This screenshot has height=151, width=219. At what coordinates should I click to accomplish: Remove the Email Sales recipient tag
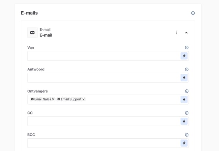click(x=53, y=99)
